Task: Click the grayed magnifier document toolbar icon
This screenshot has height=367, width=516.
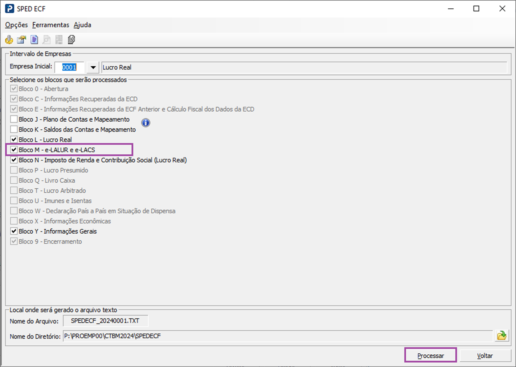Action: click(x=46, y=39)
